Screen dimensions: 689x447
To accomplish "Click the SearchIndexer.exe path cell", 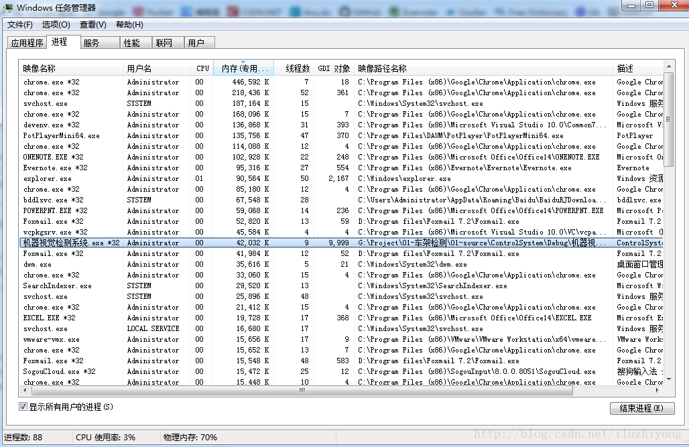I will click(432, 285).
